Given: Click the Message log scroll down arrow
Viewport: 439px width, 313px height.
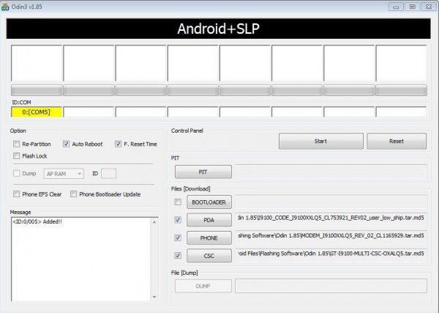Looking at the screenshot, I should tap(154, 297).
